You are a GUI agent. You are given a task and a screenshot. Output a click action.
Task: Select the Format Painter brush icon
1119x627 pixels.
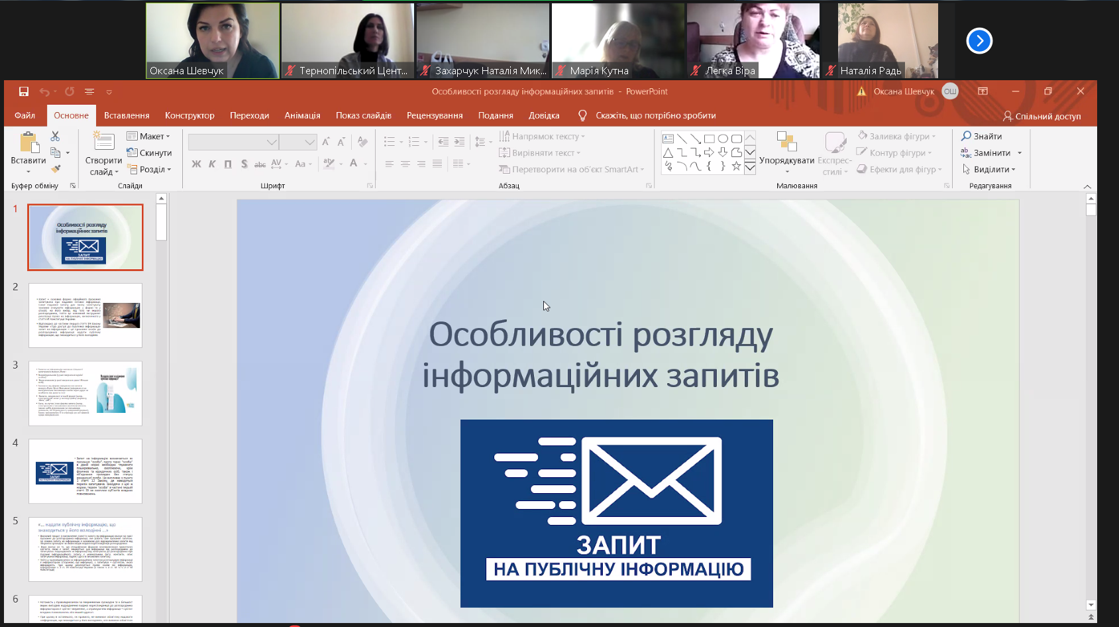click(x=56, y=169)
